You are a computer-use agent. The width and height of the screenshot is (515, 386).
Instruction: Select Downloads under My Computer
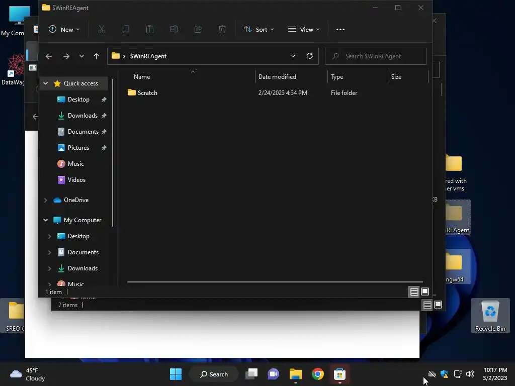tap(82, 268)
